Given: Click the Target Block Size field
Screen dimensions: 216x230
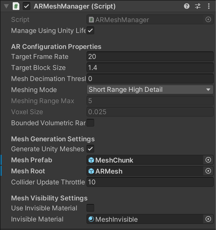Looking at the screenshot, I should point(150,68).
